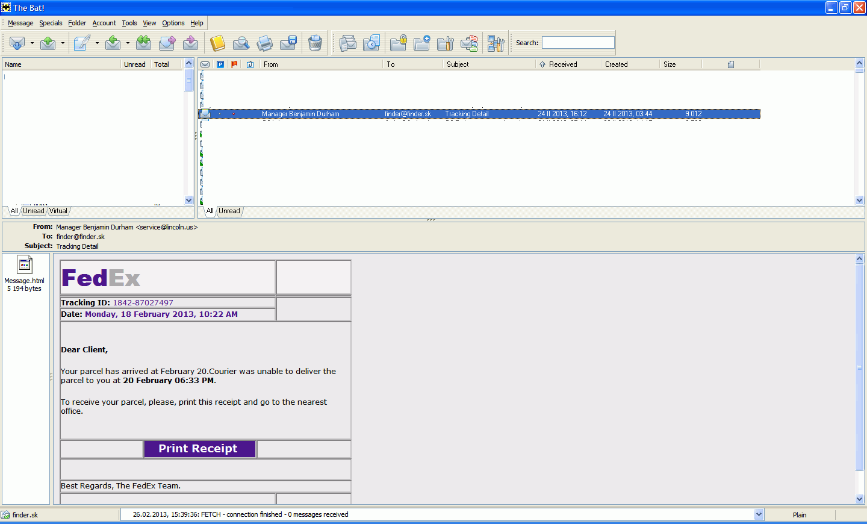
Task: Redirect the selected message
Action: tap(190, 43)
